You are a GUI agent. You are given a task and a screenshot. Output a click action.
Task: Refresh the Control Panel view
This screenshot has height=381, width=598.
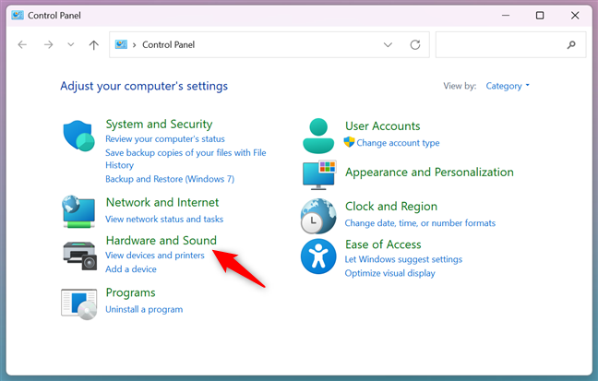click(415, 44)
